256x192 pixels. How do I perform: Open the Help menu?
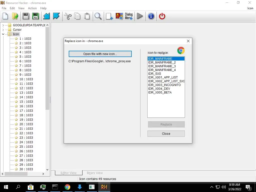[43, 8]
